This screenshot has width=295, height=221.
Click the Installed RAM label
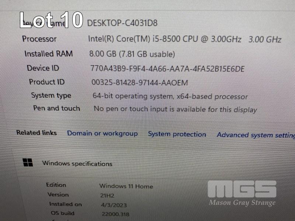click(x=49, y=54)
